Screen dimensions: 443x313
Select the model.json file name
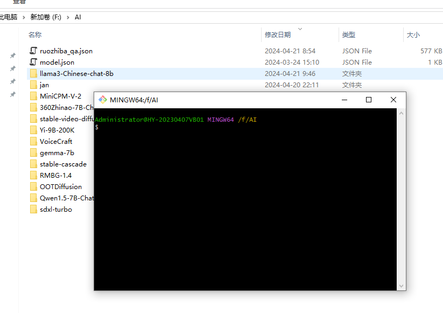click(x=57, y=62)
